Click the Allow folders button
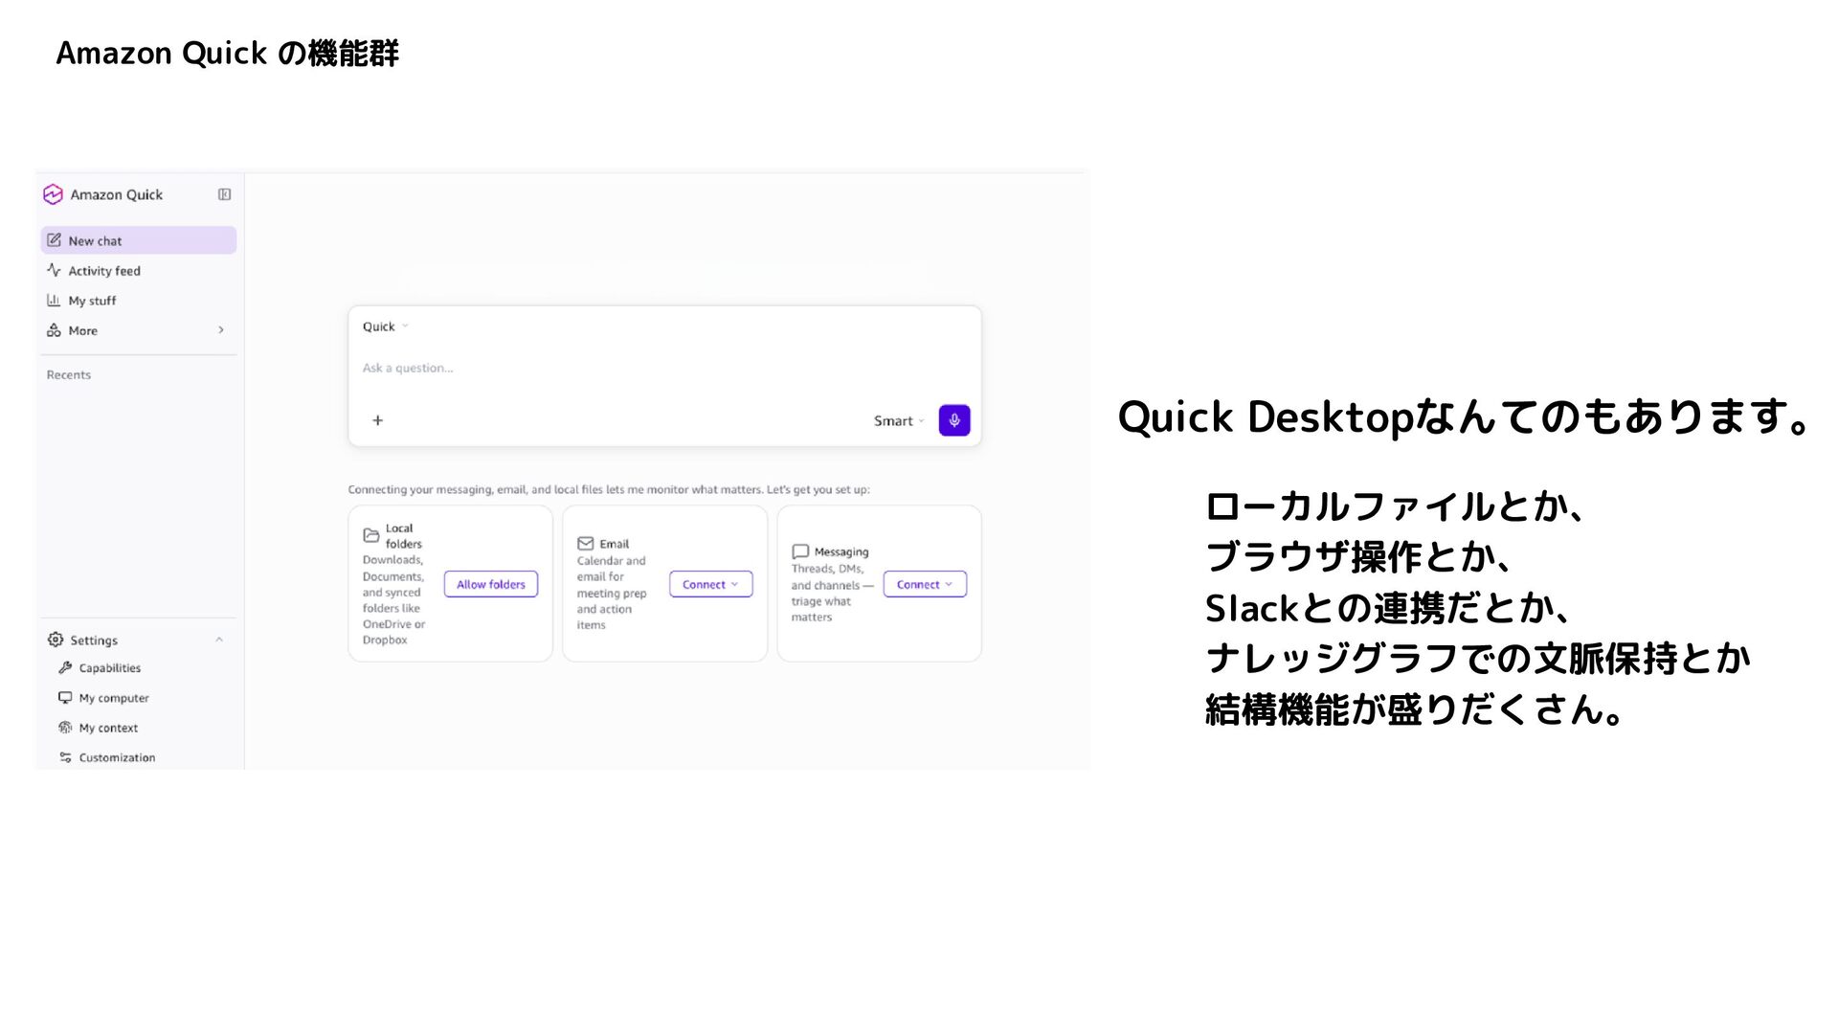The height and width of the screenshot is (1034, 1838). tap(491, 584)
